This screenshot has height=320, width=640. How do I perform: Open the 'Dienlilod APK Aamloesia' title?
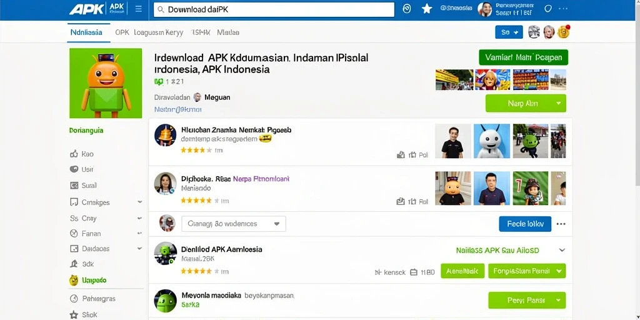222,249
